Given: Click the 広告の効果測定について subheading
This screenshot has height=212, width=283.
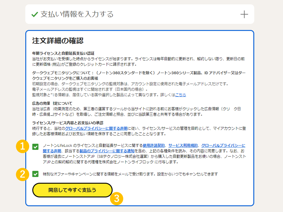Looking at the screenshot, I should point(52,103).
